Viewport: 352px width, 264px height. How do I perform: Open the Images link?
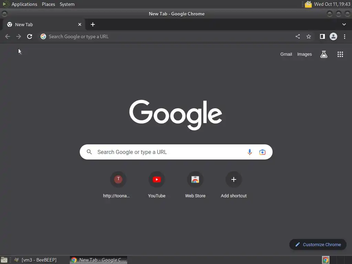pyautogui.click(x=305, y=54)
